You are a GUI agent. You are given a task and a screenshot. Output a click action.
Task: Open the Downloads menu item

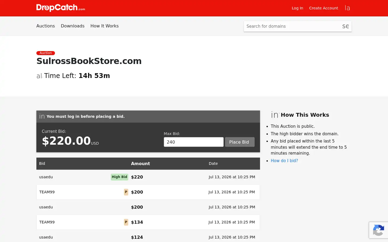(x=72, y=26)
